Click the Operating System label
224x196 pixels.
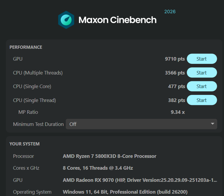(x=32, y=192)
